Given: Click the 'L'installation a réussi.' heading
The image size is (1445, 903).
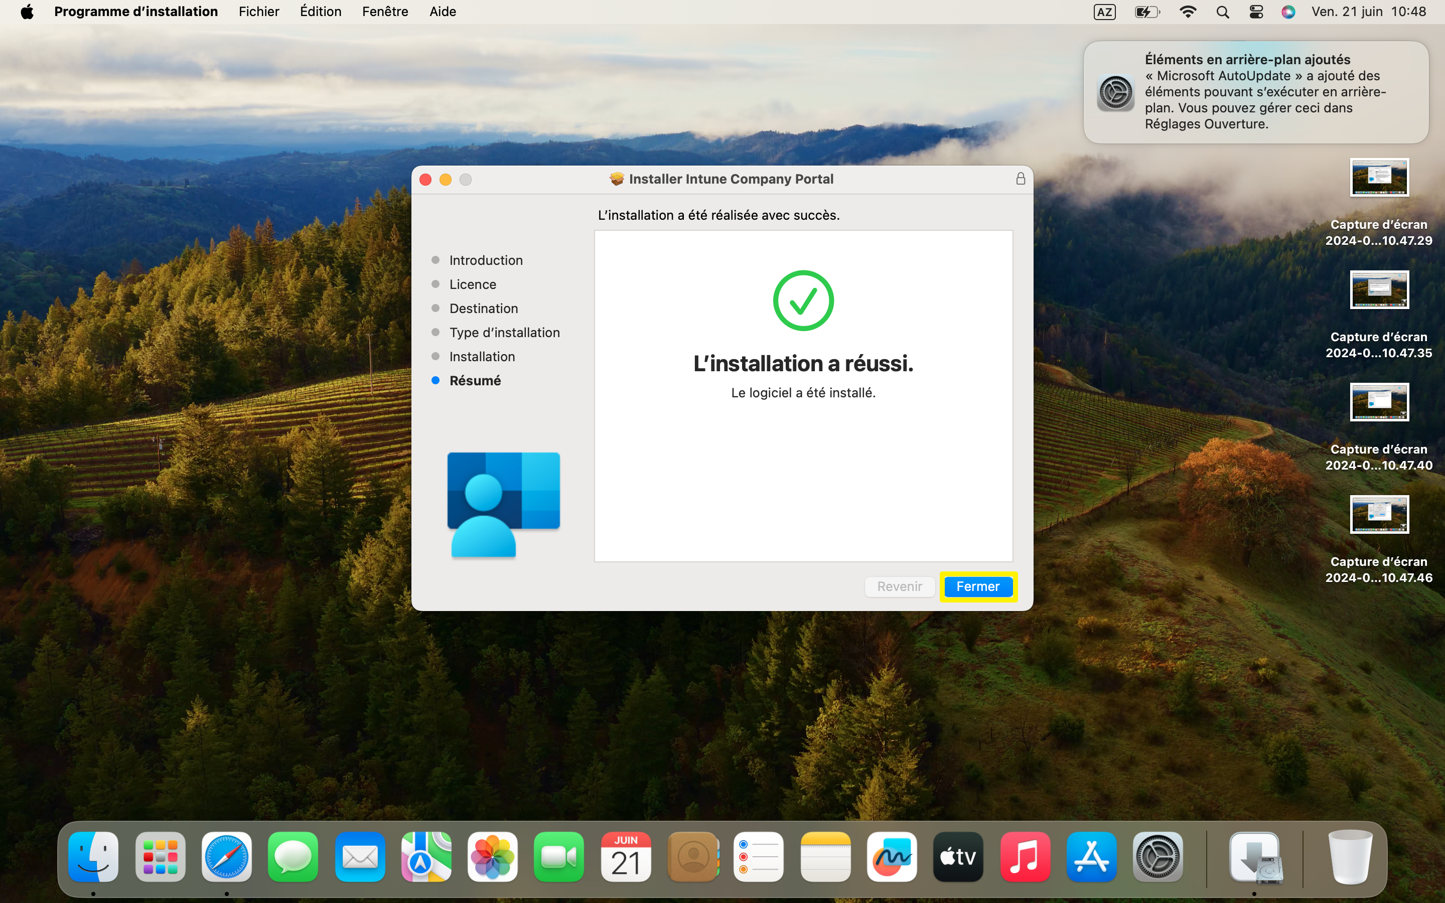Looking at the screenshot, I should tap(803, 363).
